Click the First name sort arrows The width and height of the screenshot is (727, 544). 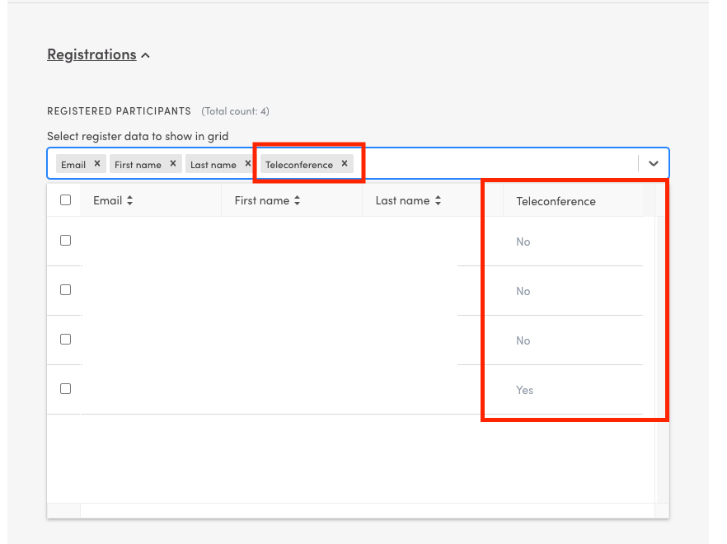[297, 200]
